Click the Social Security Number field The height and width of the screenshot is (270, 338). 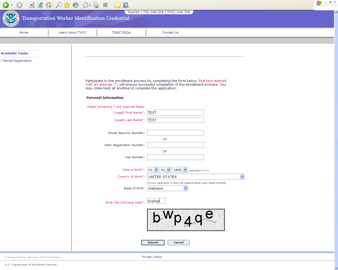[x=175, y=133]
